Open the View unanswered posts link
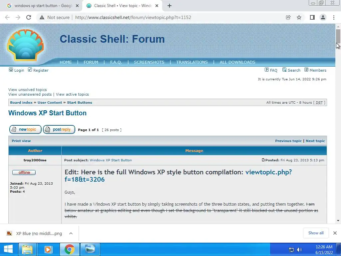Image resolution: width=341 pixels, height=256 pixels. [30, 94]
